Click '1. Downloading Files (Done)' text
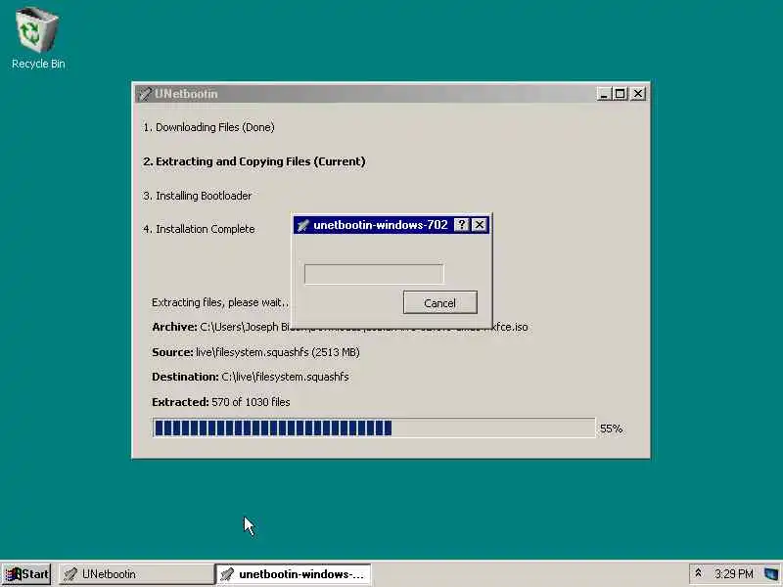The height and width of the screenshot is (587, 783). tap(208, 127)
